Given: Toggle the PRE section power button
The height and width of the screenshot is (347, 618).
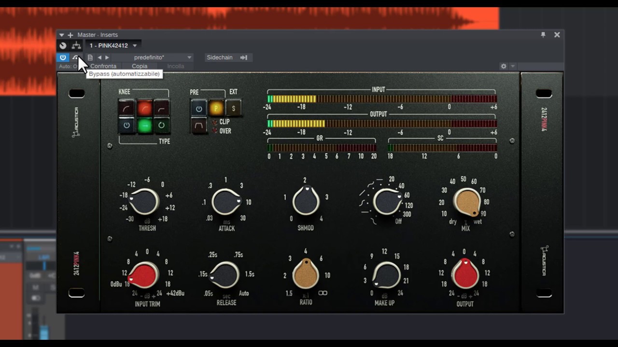Looking at the screenshot, I should coord(198,108).
